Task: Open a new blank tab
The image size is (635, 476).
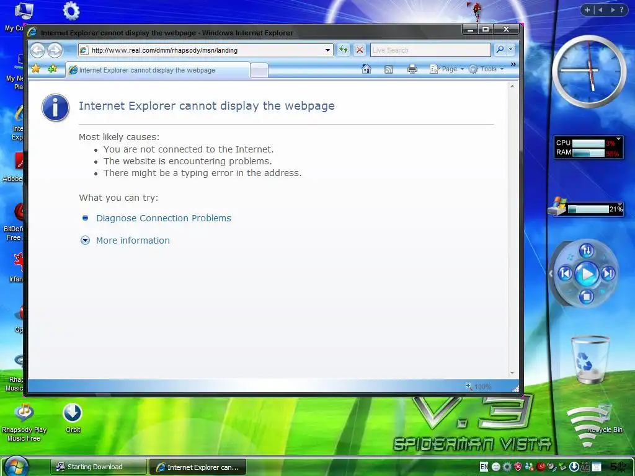Action: pyautogui.click(x=259, y=71)
